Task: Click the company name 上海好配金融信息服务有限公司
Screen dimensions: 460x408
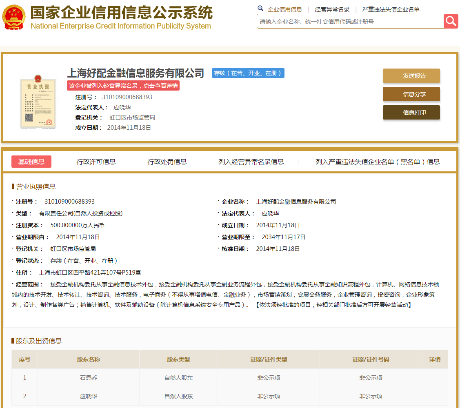Action: [136, 73]
